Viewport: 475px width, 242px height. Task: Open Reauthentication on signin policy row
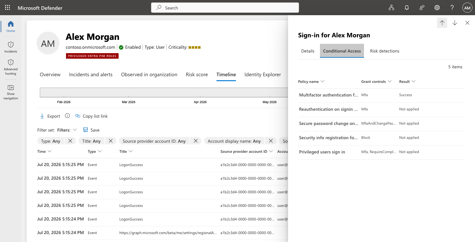382,109
